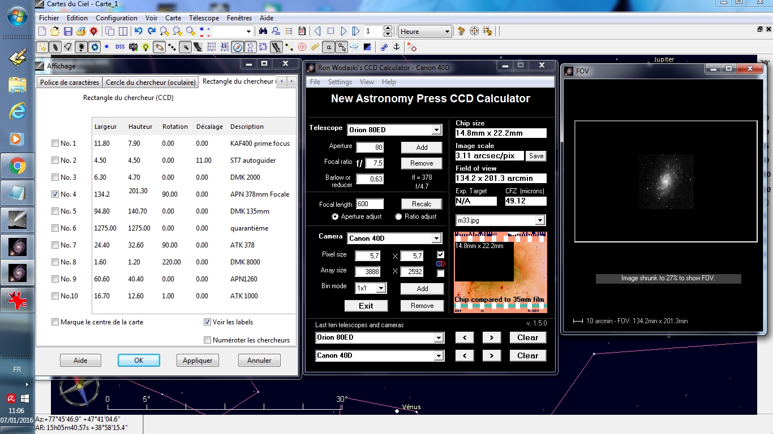Click the new chart icon in toolbar
Screen dimensions: 773x434
(x=42, y=31)
